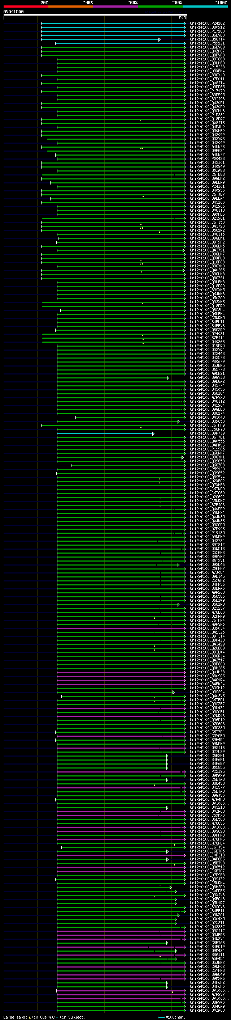Click the short cyan bar for UniRef100_Q56YT4
231x1020 pixels.
coord(101,39)
